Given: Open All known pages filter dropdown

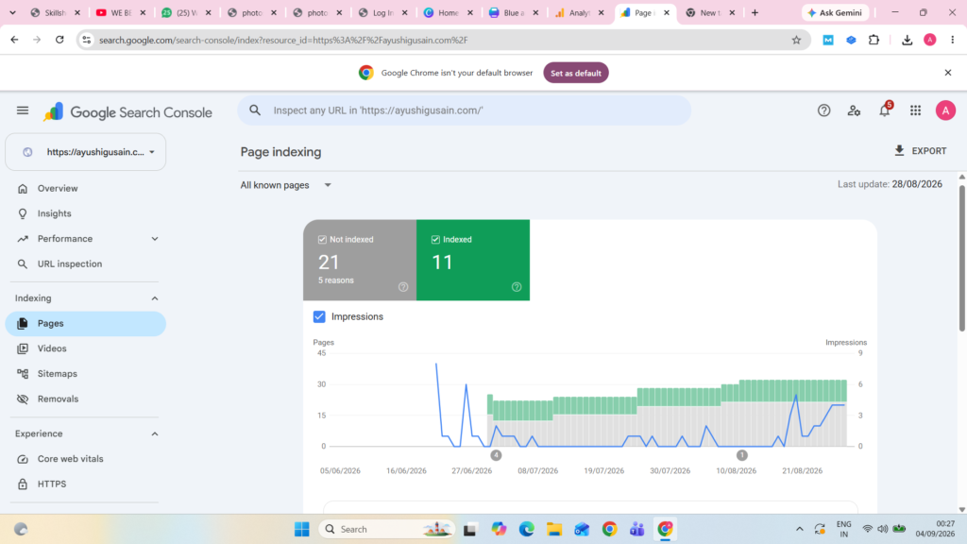Looking at the screenshot, I should tap(286, 185).
